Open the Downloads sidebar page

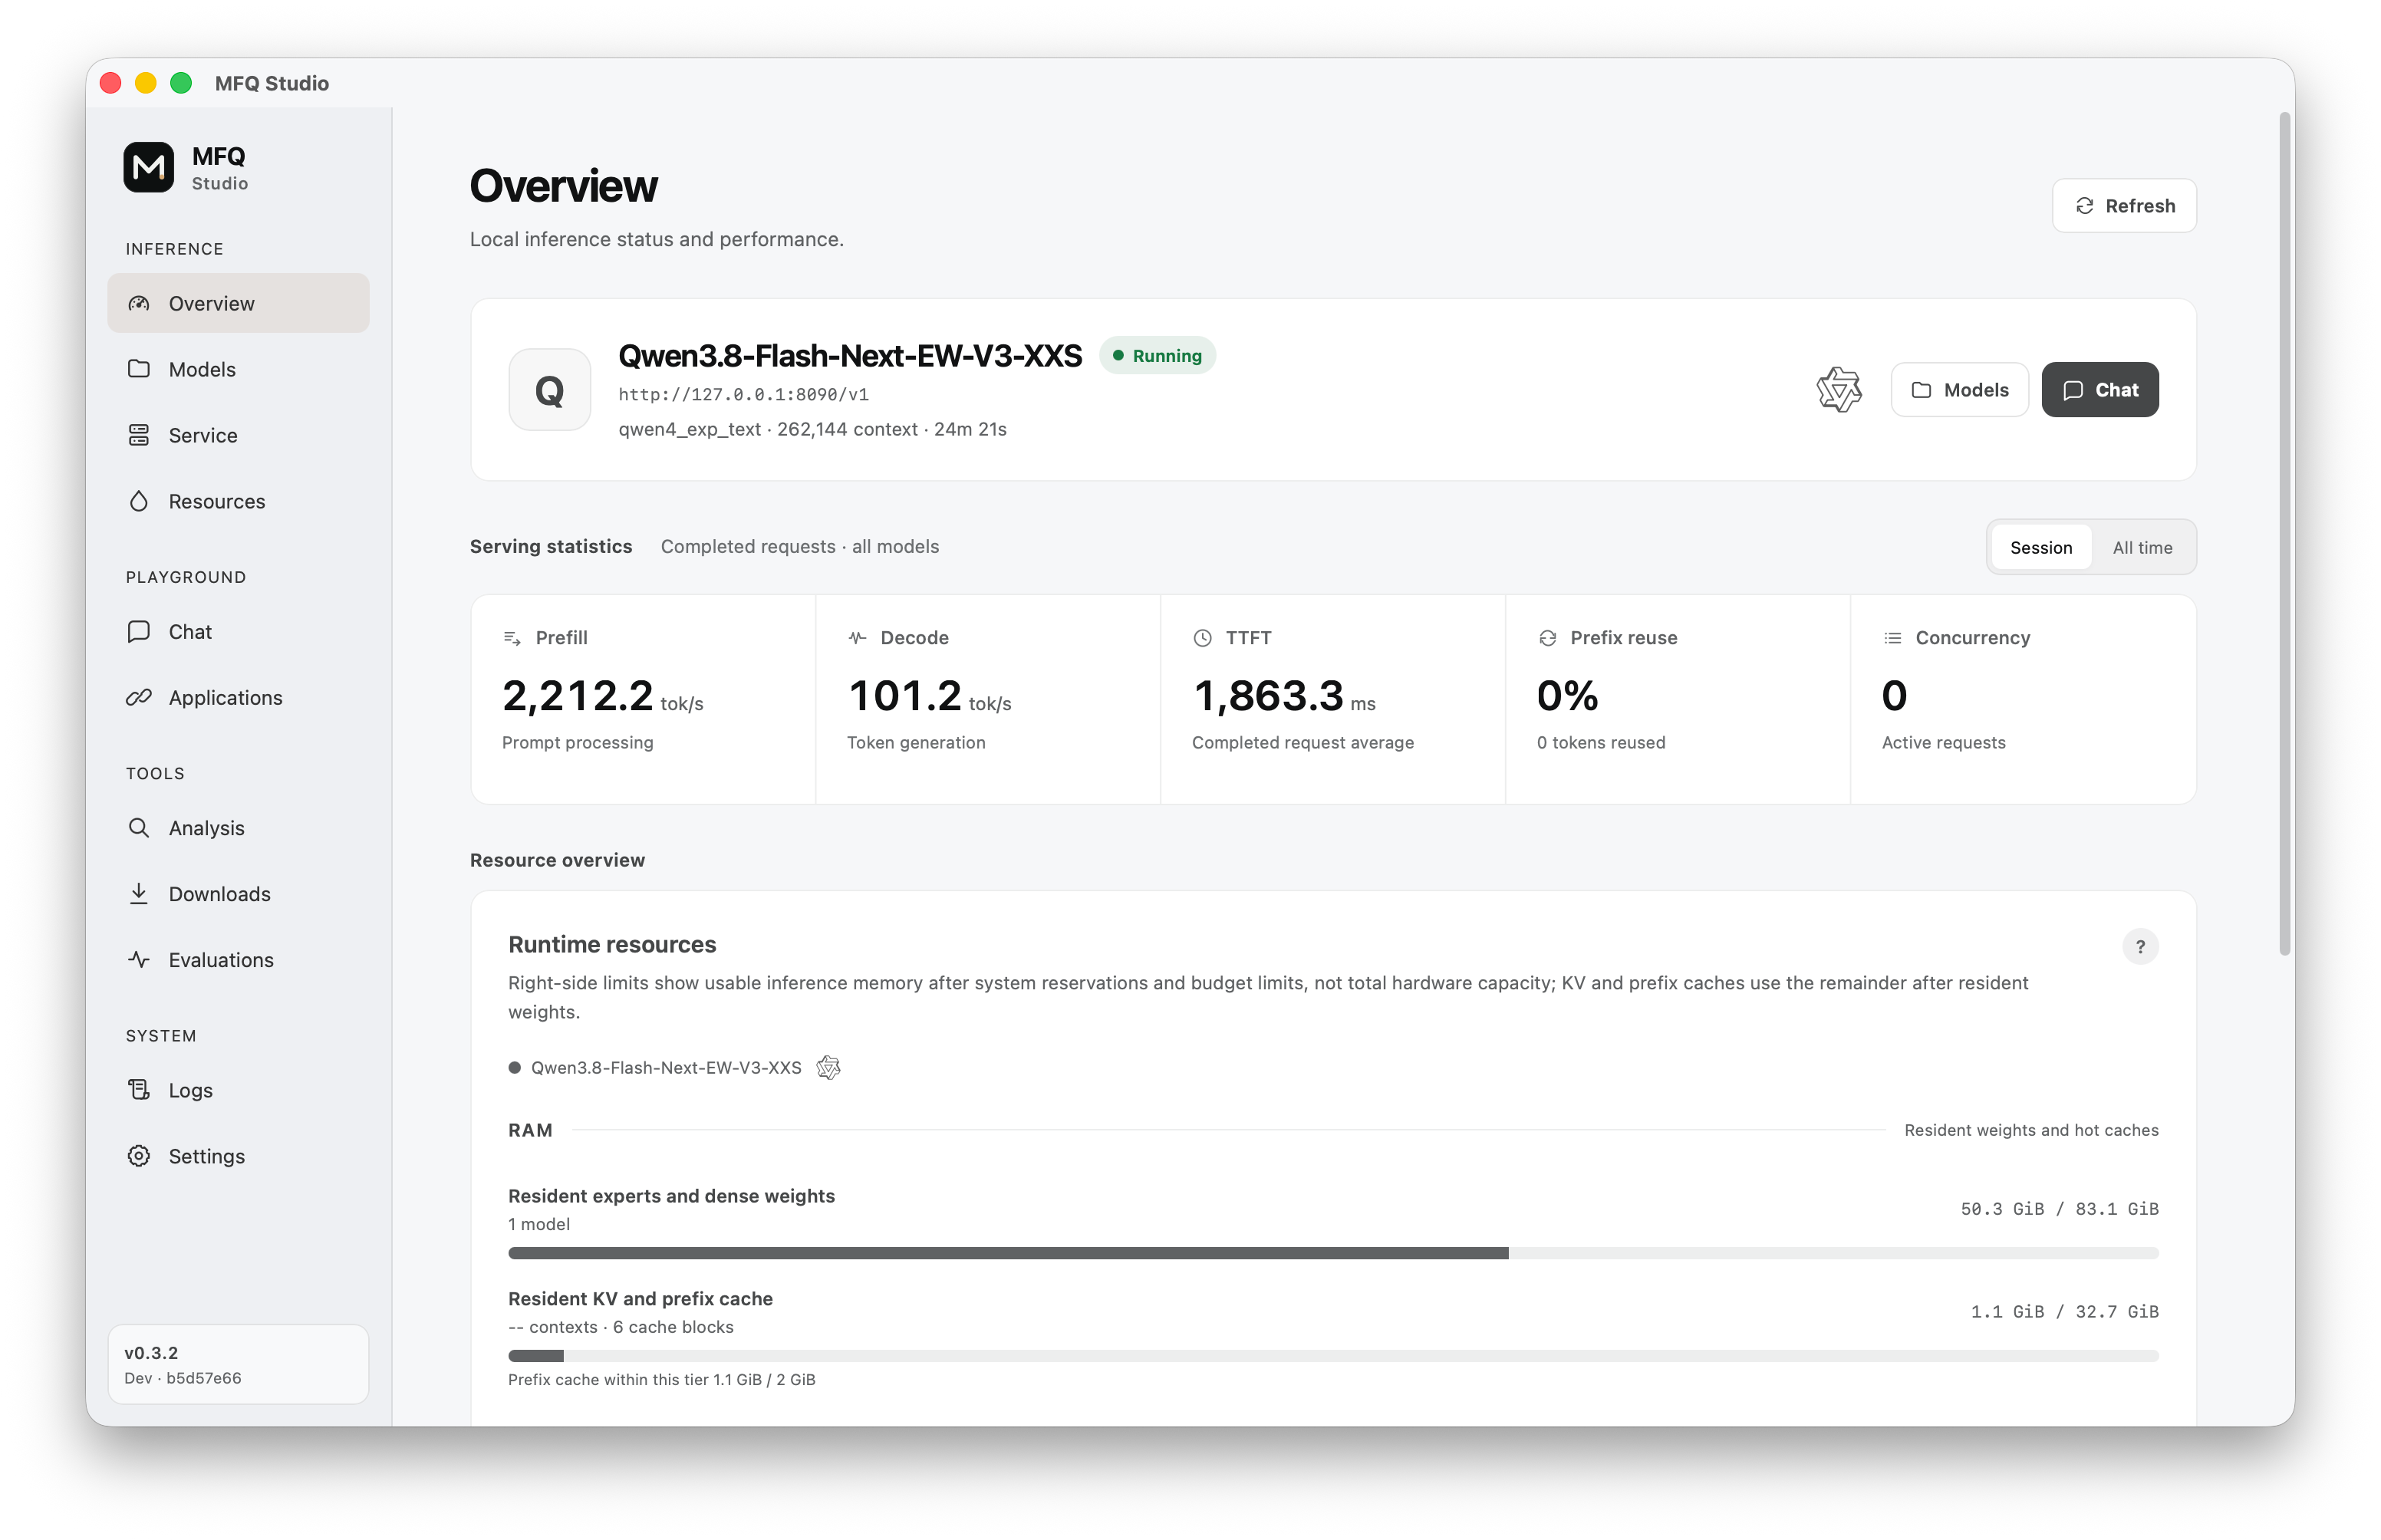pyautogui.click(x=238, y=893)
